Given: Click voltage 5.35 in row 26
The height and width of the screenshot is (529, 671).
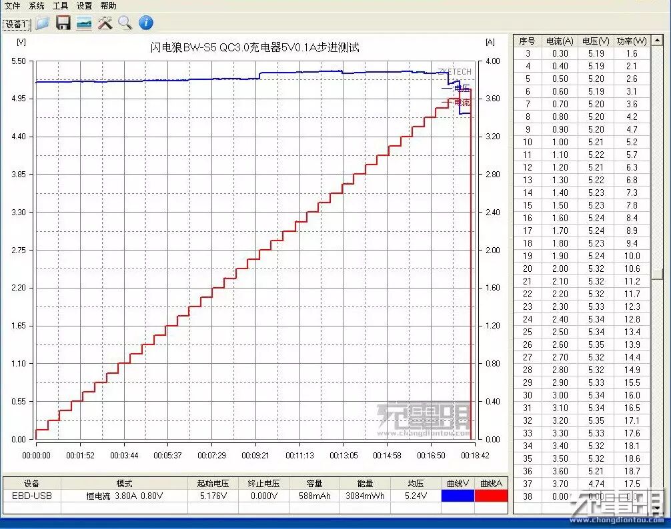Looking at the screenshot, I should pos(596,344).
